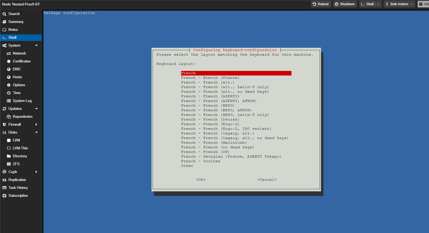Click the DNS globe icon

[9, 69]
